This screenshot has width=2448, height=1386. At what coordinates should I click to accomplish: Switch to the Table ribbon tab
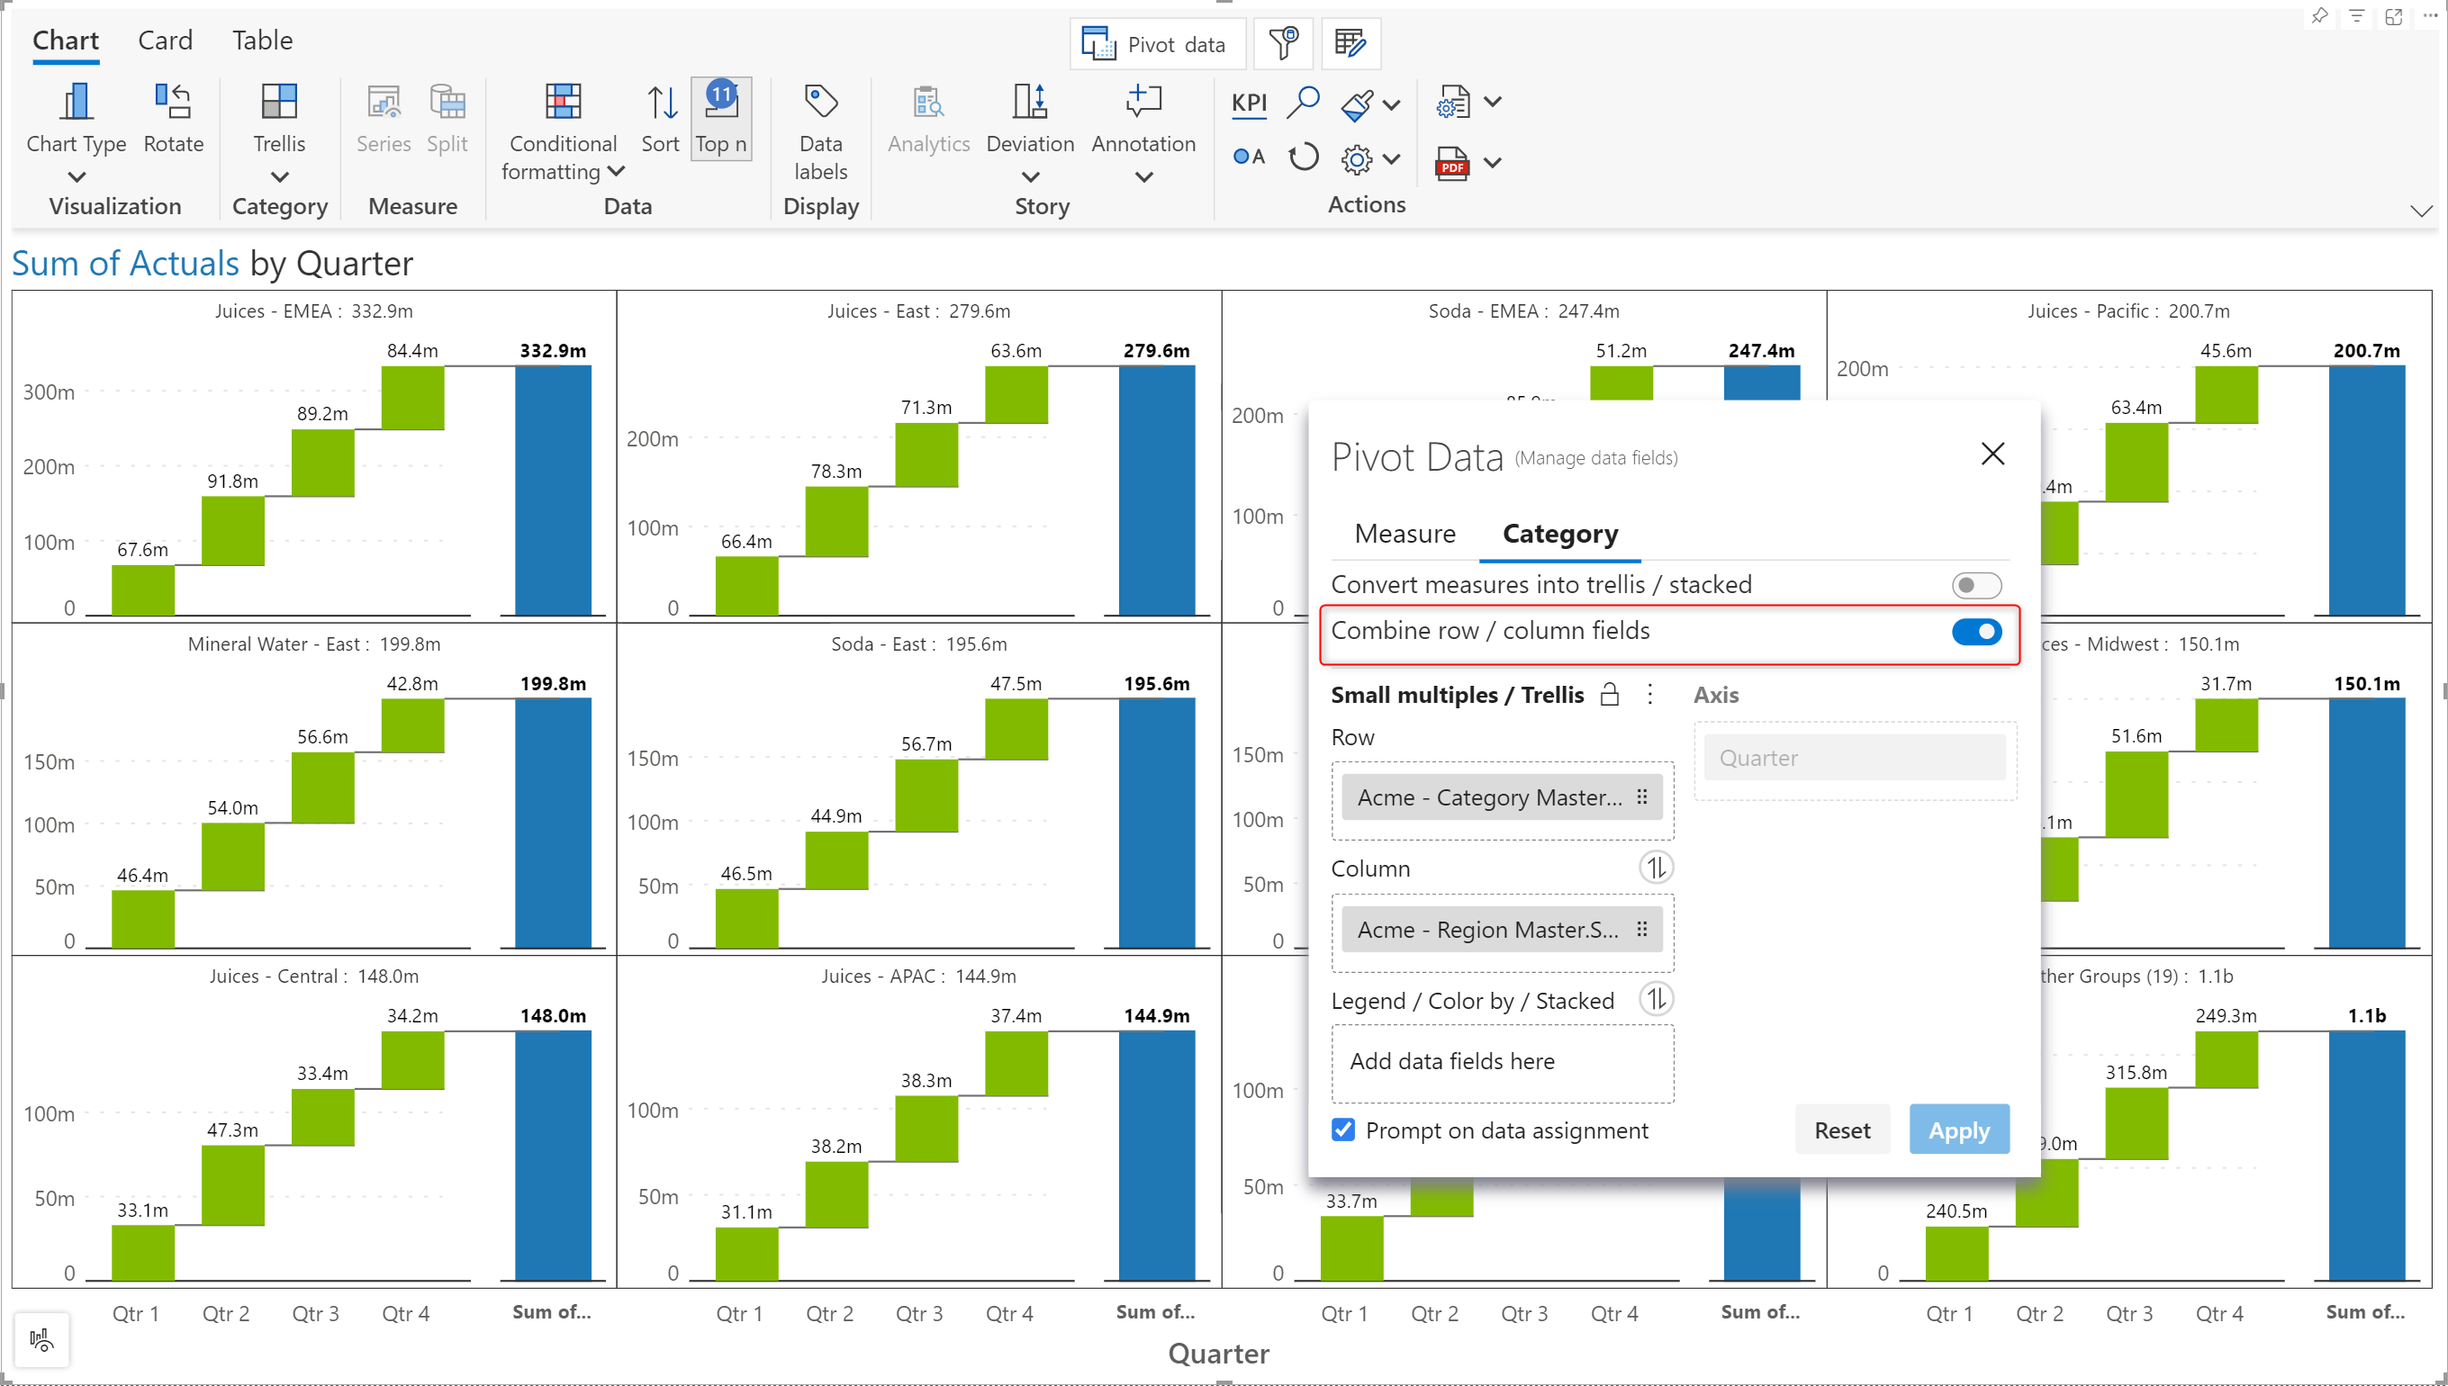pyautogui.click(x=262, y=40)
